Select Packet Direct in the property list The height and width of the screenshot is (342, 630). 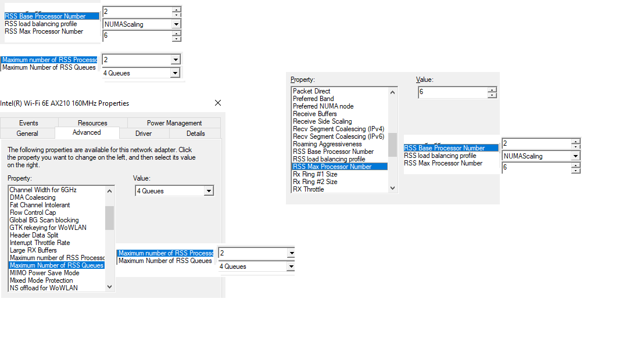click(x=312, y=91)
